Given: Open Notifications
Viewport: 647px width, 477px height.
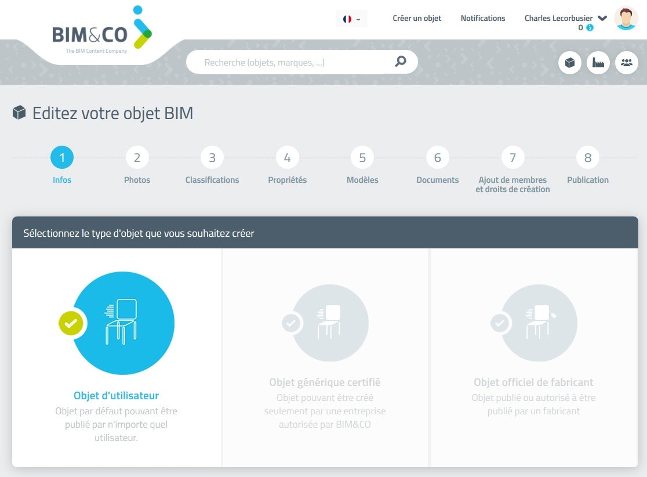Looking at the screenshot, I should pyautogui.click(x=483, y=18).
